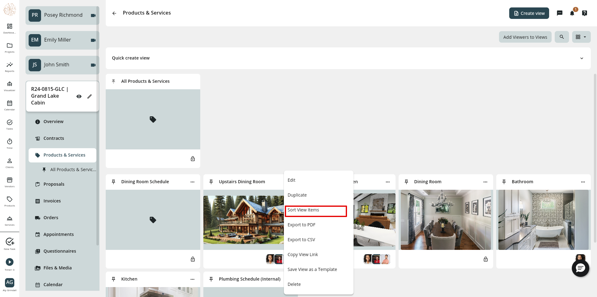
Task: Open the Visualizer icon
Action: [x=10, y=84]
